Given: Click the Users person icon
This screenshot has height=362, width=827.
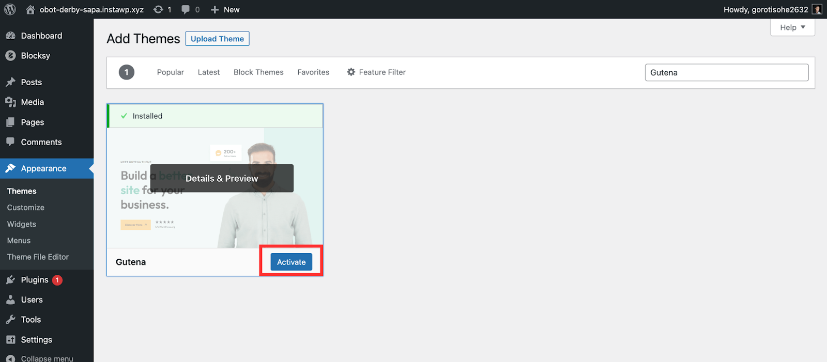Looking at the screenshot, I should point(10,300).
